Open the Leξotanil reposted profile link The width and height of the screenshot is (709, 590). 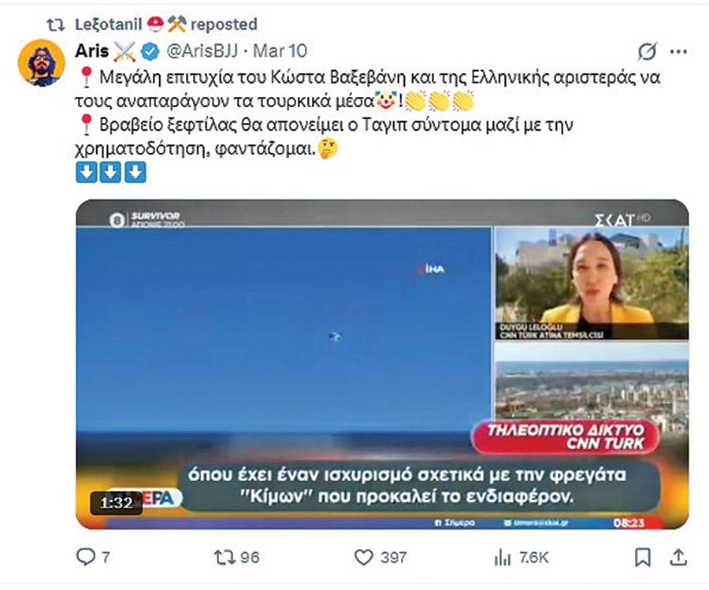109,24
